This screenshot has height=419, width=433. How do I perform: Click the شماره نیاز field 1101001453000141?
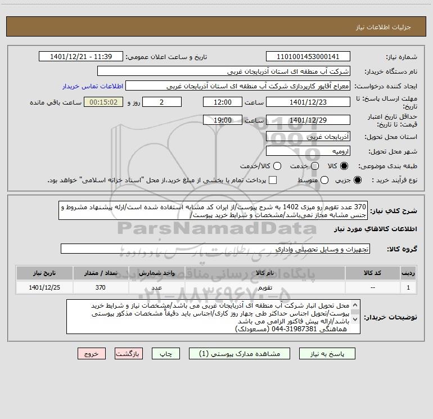(308, 56)
